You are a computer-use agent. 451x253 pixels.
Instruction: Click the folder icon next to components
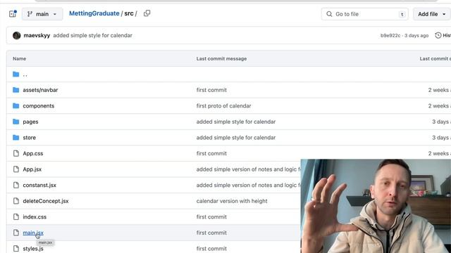[x=16, y=106]
